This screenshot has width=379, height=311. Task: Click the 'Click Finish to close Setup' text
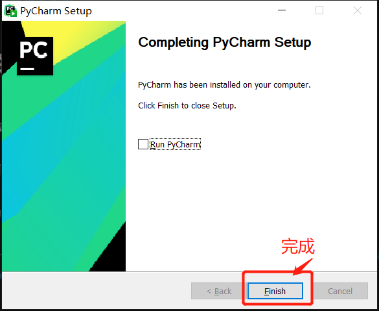pos(187,106)
